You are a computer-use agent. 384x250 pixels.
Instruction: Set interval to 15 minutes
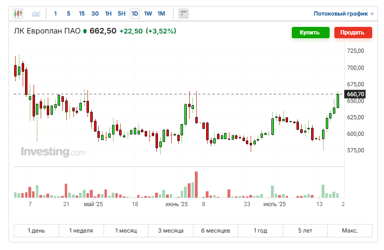pos(82,14)
